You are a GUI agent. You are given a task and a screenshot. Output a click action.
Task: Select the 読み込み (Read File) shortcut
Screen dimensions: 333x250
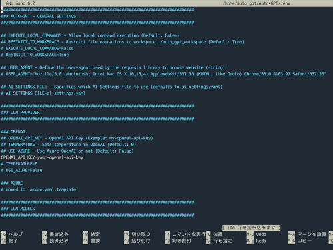[x=59, y=241]
